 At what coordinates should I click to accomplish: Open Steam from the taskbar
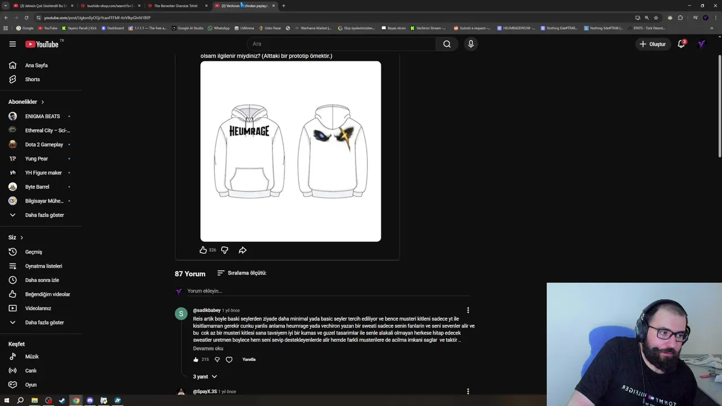pyautogui.click(x=62, y=400)
